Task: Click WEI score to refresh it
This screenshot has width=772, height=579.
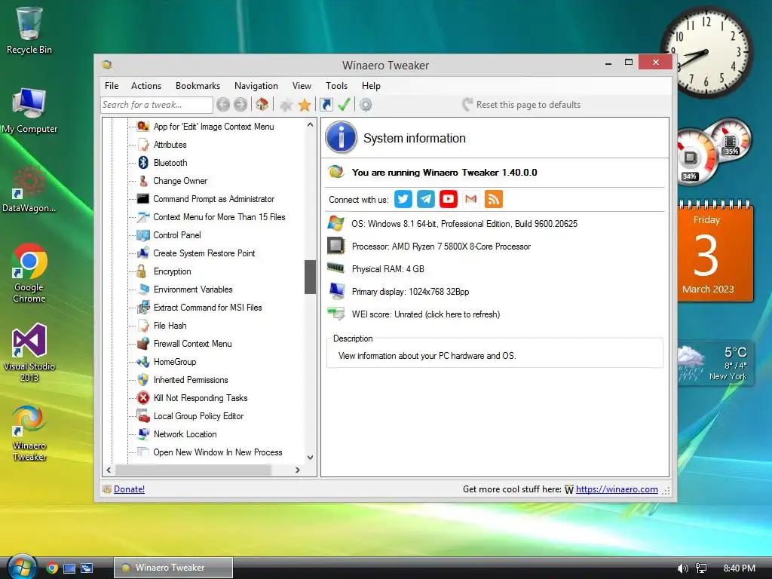Action: 426,314
